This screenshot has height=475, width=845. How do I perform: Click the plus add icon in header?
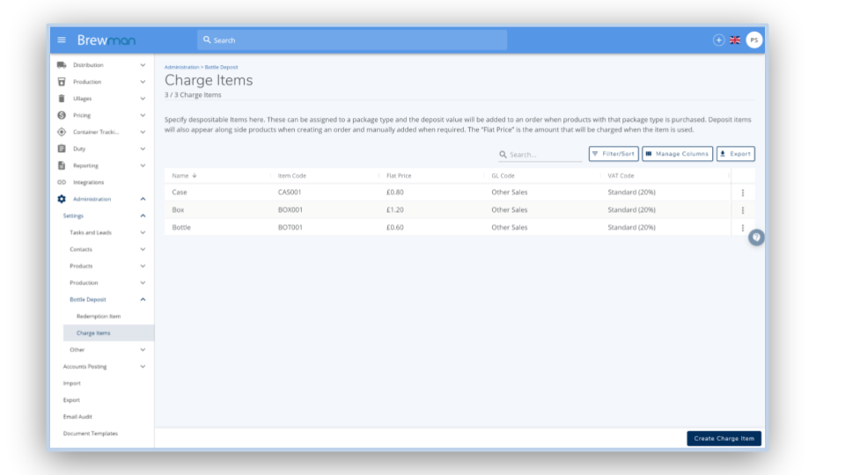click(x=718, y=40)
